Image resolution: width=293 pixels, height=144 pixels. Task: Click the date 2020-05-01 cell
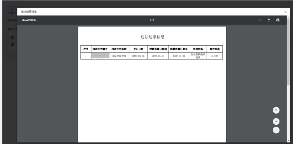pos(158,56)
